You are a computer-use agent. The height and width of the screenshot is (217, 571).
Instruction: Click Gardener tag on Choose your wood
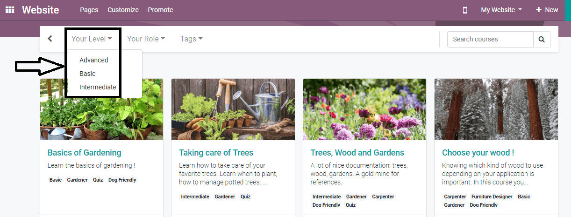pos(454,205)
